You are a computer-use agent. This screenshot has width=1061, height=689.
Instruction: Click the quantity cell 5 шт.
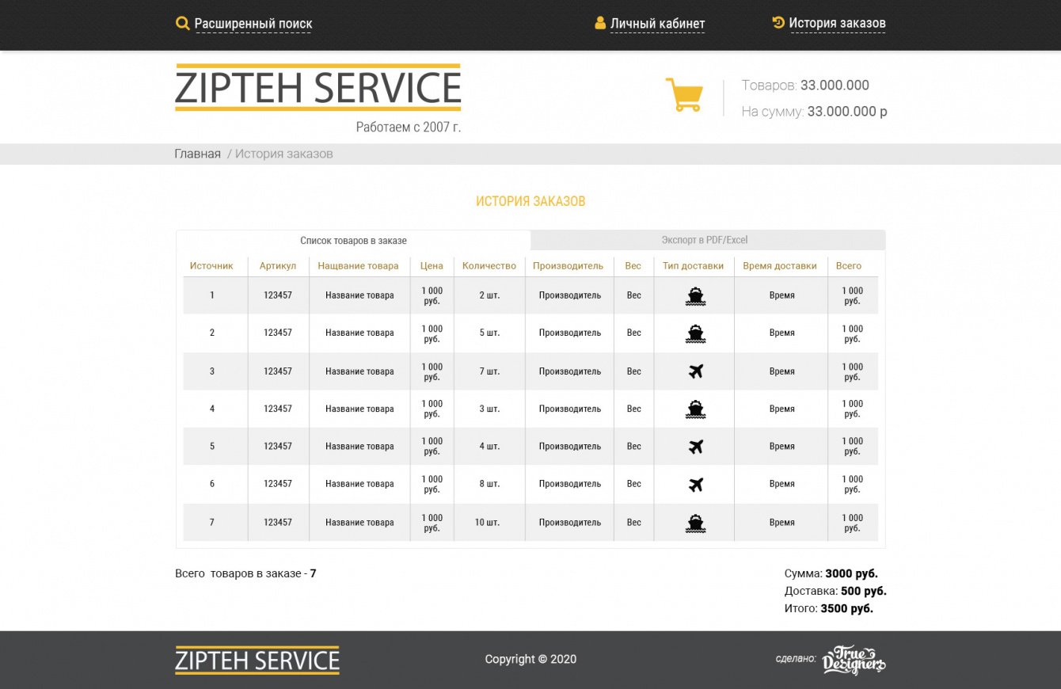(x=489, y=333)
